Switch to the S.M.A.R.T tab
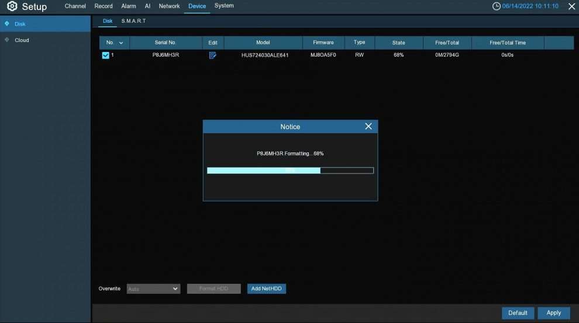 pyautogui.click(x=134, y=21)
